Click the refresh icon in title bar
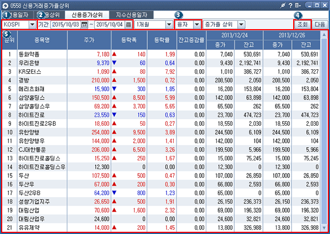The width and height of the screenshot is (330, 234). 5,5
